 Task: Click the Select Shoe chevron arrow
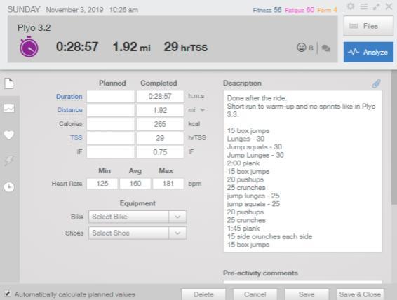tap(177, 233)
